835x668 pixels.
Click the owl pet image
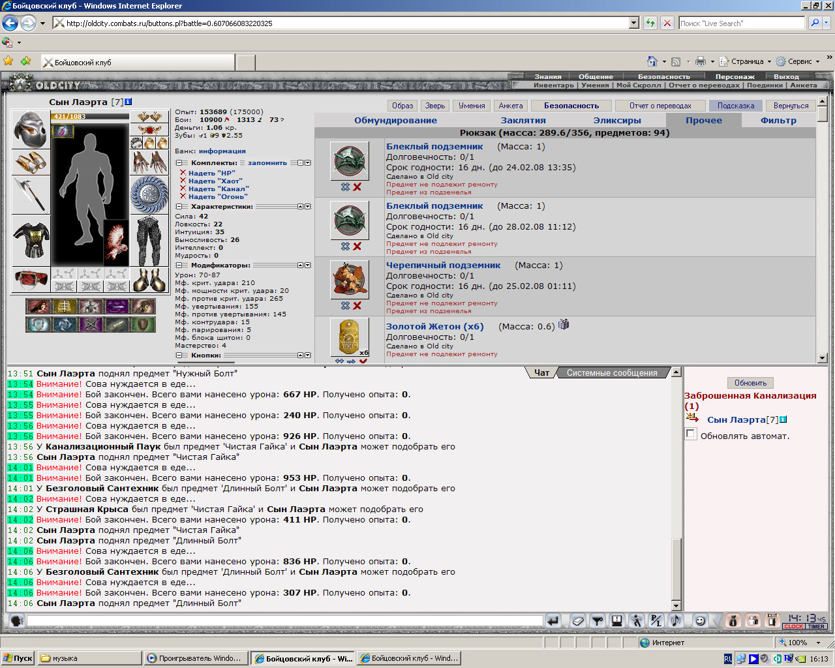point(116,243)
